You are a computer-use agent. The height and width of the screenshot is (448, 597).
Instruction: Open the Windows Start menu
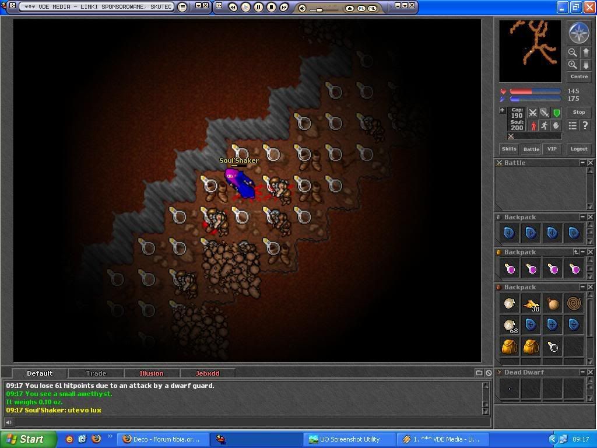click(28, 439)
